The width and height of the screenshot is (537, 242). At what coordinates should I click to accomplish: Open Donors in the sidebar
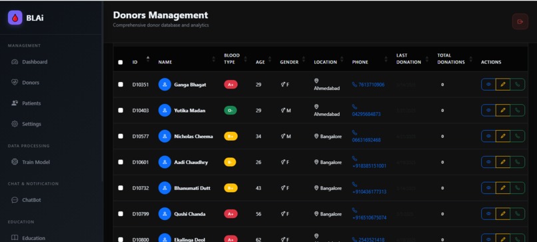pyautogui.click(x=51, y=83)
